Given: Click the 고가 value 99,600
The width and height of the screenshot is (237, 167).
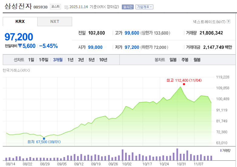Looking at the screenshot, I should 132,33.
